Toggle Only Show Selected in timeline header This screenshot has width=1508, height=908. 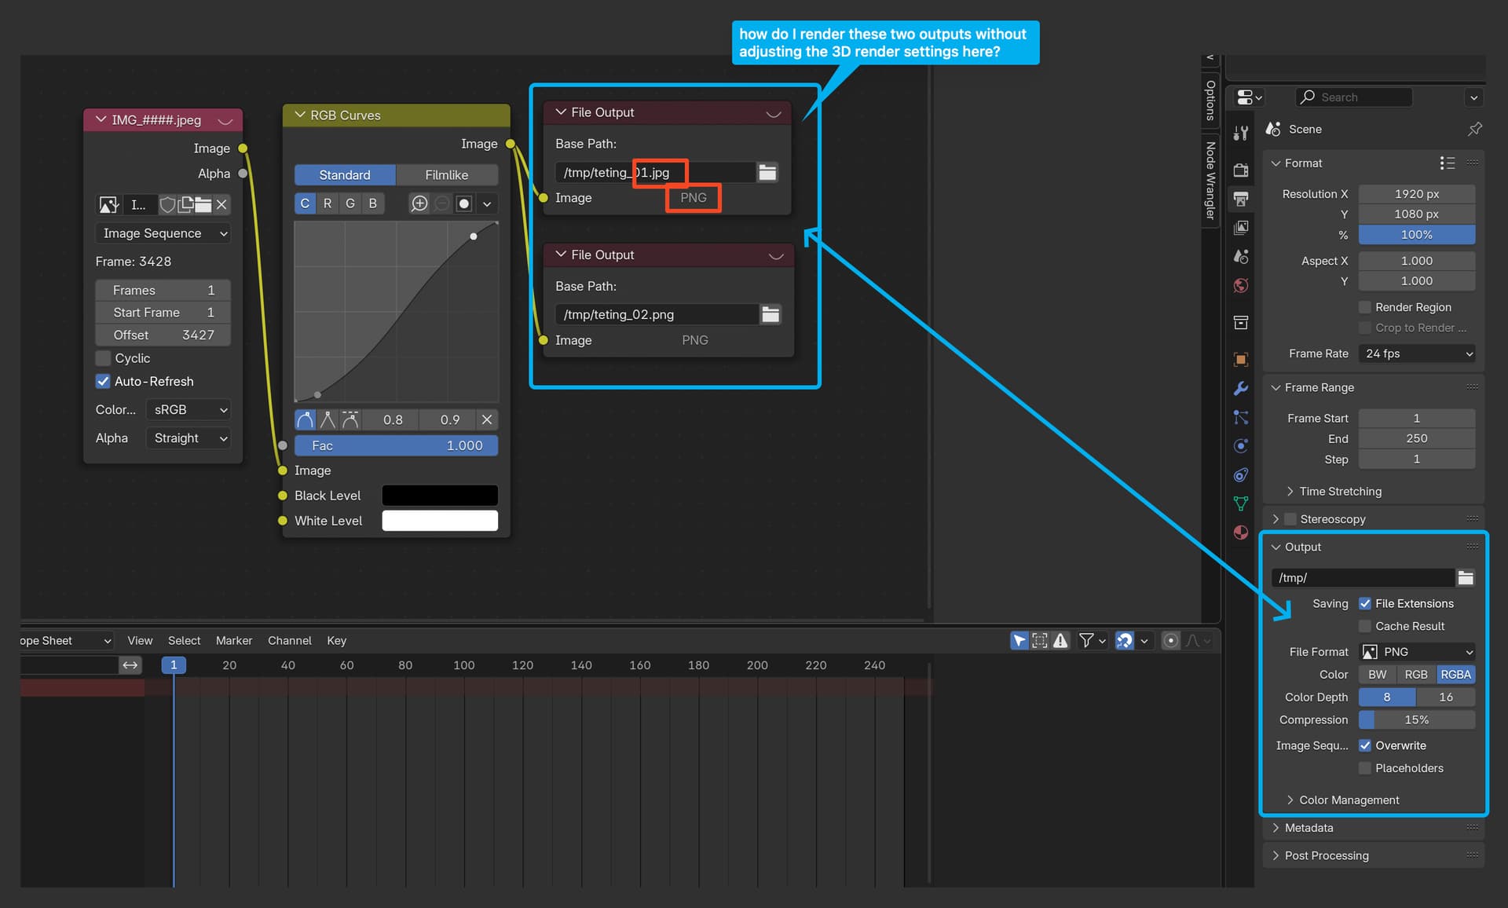pos(1019,641)
